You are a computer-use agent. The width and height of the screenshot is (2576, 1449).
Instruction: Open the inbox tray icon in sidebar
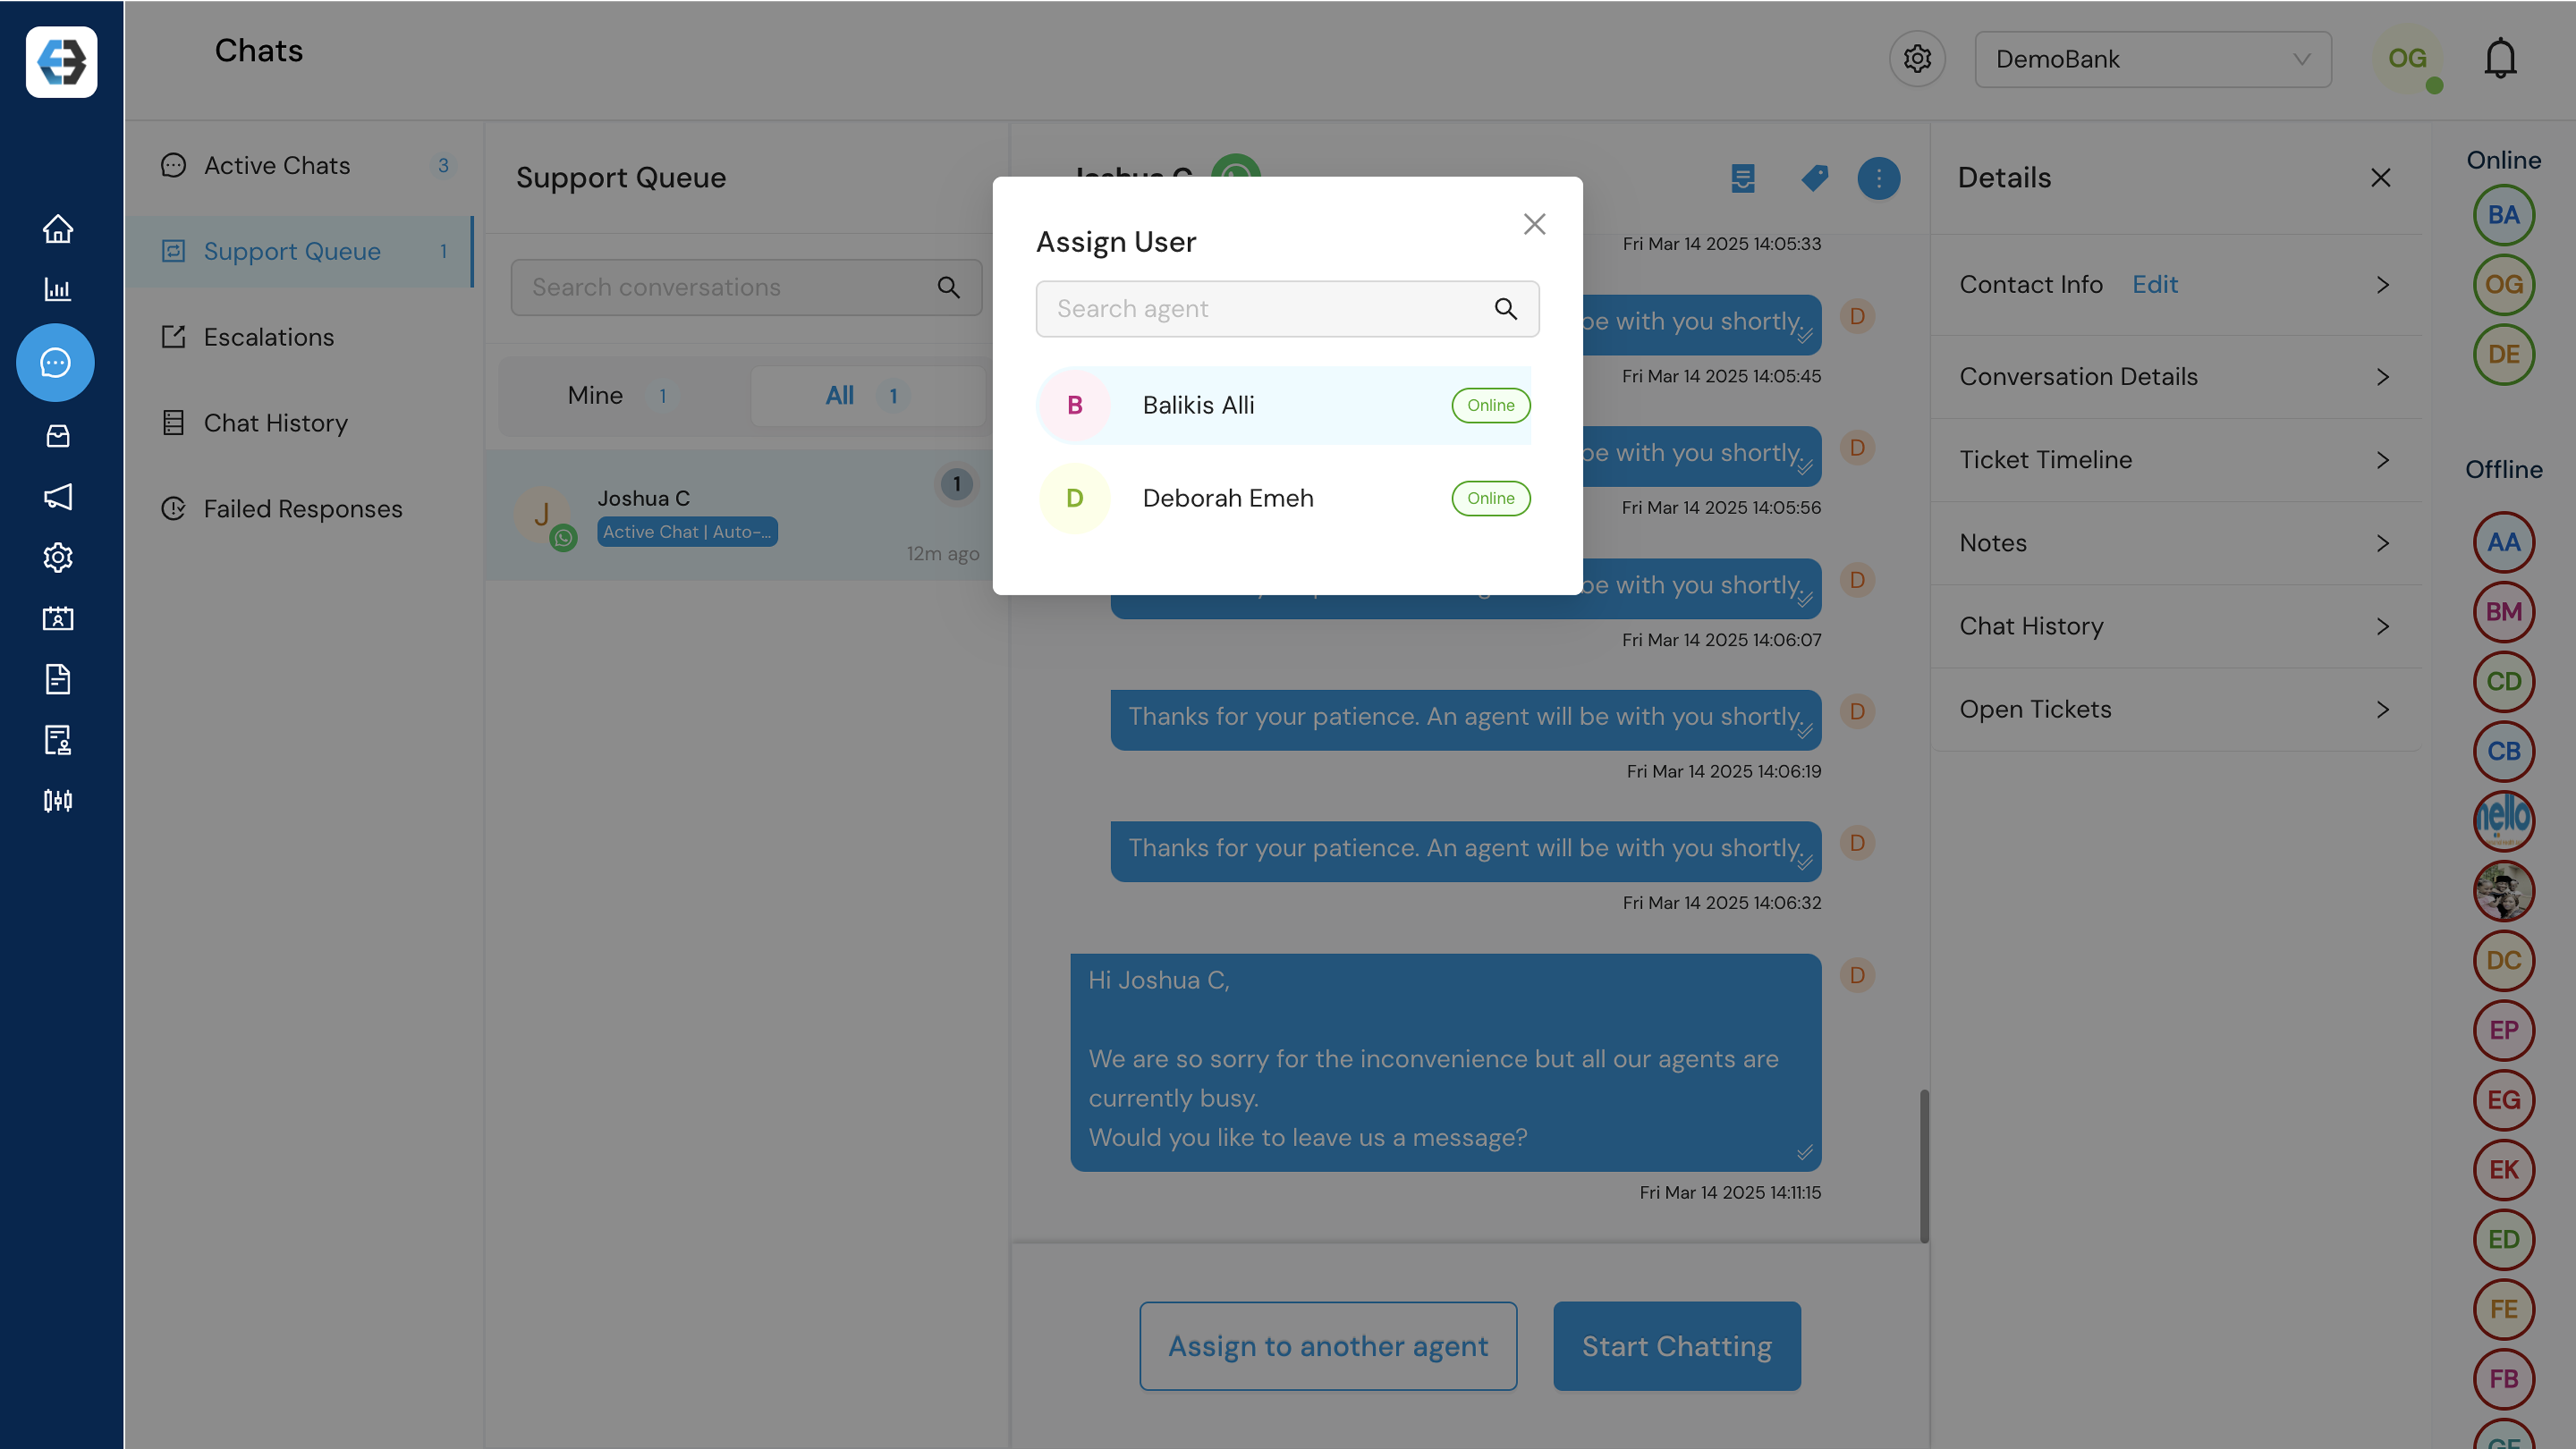pyautogui.click(x=58, y=435)
